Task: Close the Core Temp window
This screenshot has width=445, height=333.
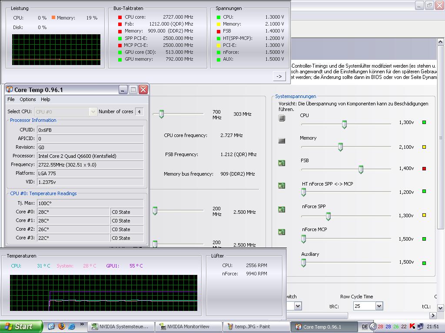Action: point(143,90)
